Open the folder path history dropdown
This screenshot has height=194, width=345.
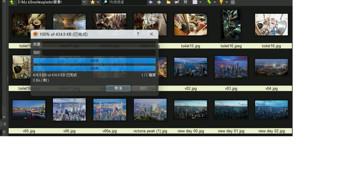click(84, 2)
